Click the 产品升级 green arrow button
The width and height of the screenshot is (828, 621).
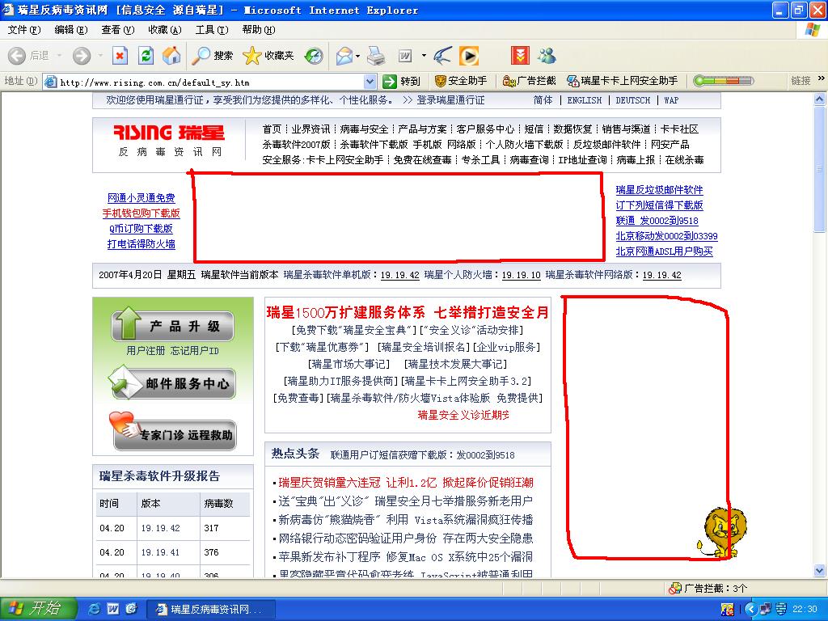click(x=172, y=325)
